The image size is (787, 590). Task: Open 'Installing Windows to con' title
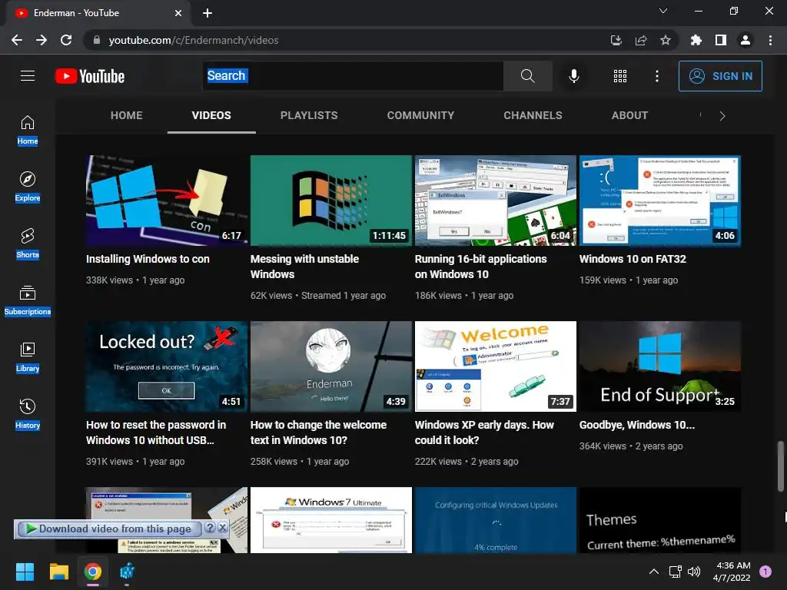tap(148, 259)
